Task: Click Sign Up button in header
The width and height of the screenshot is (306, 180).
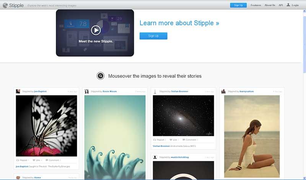Action: (x=238, y=5)
